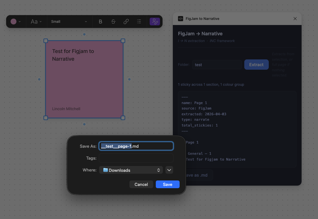Click the name: Page 1 line
Viewport: 318px width, 219px height.
[194, 103]
